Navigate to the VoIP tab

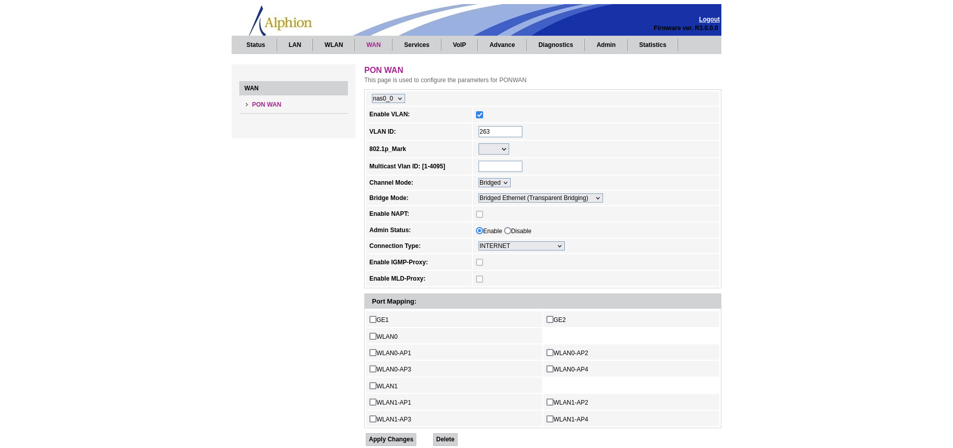pyautogui.click(x=459, y=45)
